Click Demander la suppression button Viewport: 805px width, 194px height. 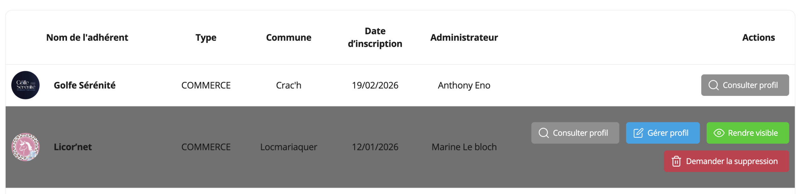point(726,161)
